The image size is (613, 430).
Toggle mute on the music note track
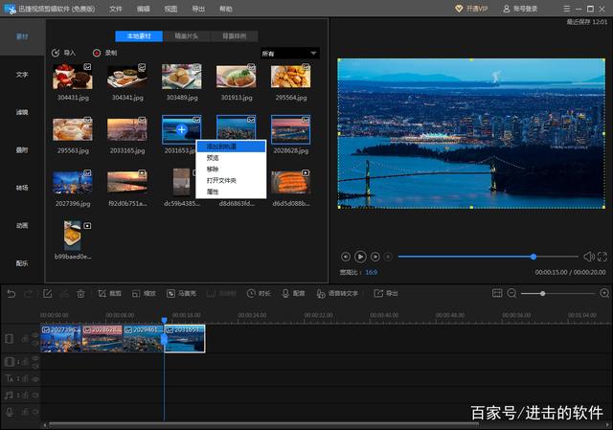click(35, 396)
